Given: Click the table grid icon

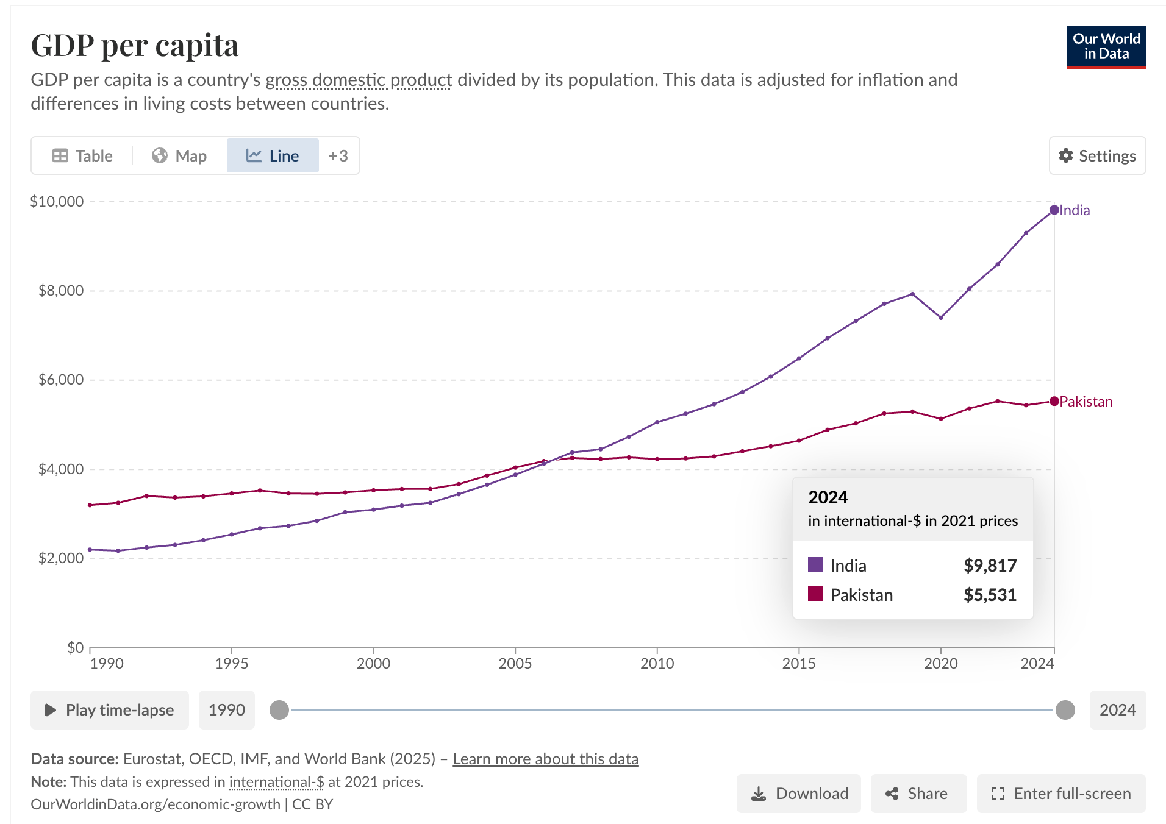Looking at the screenshot, I should 60,155.
